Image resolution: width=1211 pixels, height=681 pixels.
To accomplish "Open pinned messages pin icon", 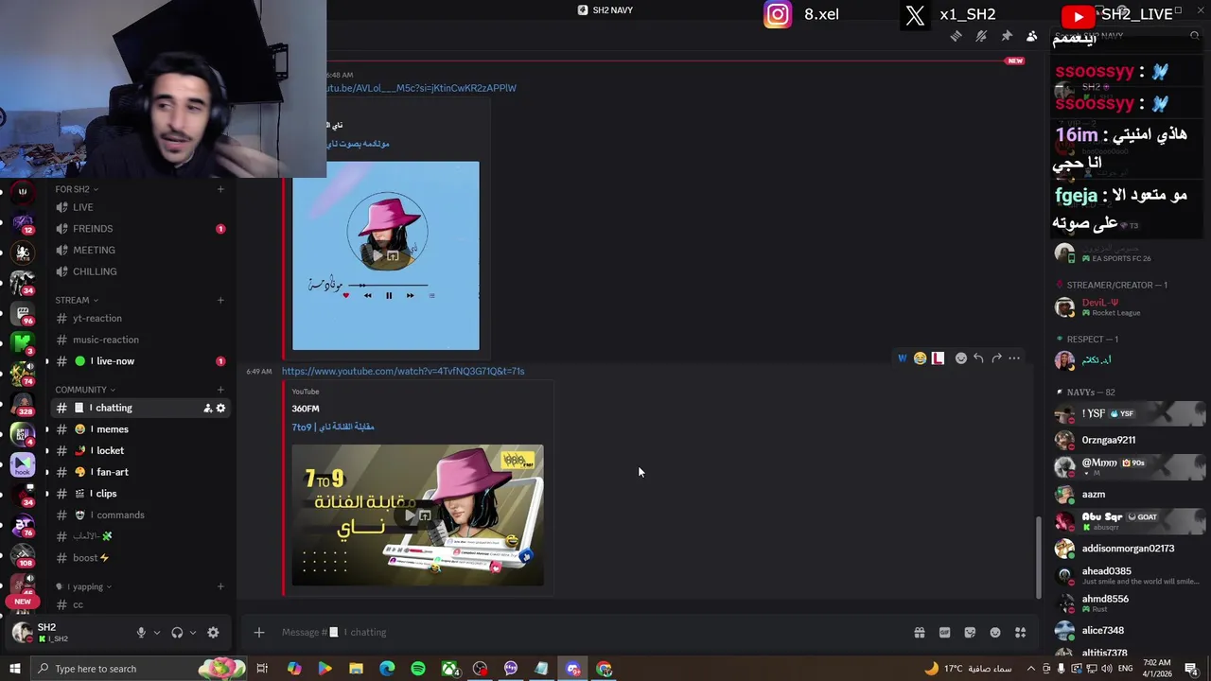I will 1007,36.
